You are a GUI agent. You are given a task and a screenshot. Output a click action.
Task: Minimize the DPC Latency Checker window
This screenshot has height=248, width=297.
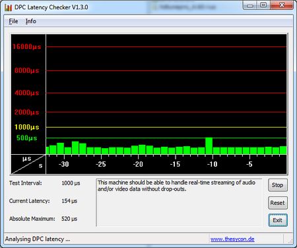point(250,5)
